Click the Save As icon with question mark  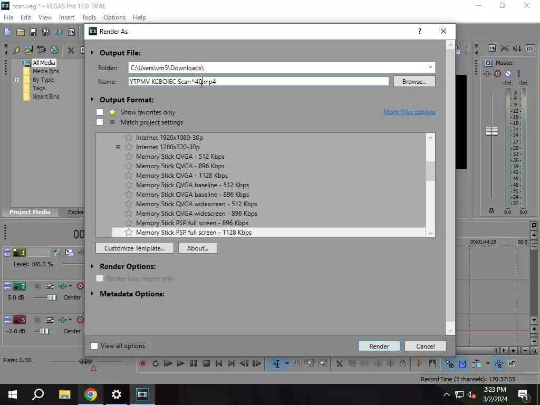pyautogui.click(x=45, y=32)
